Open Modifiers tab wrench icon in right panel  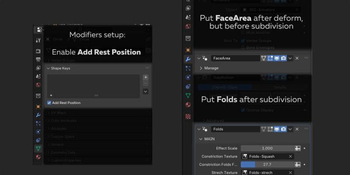(188, 58)
